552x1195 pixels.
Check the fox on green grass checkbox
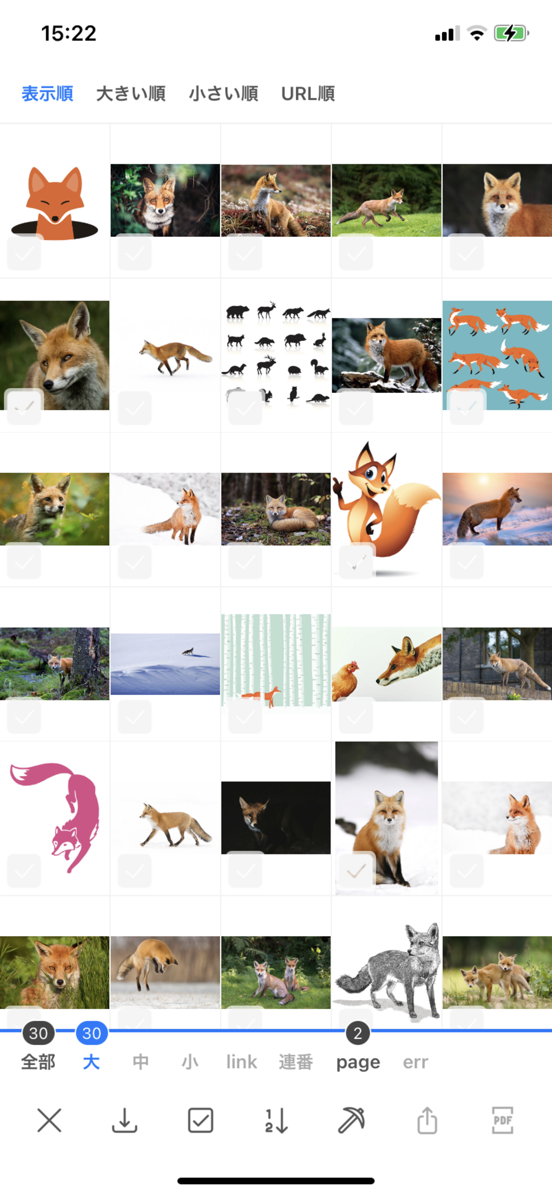pos(356,253)
